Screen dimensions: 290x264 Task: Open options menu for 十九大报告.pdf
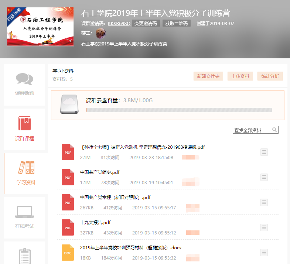264,227
